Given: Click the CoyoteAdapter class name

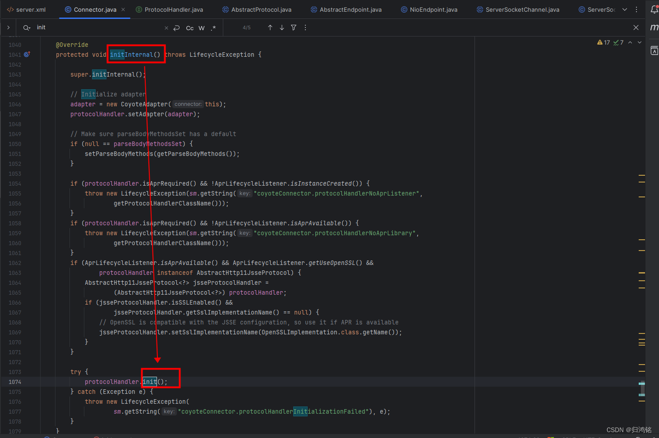Looking at the screenshot, I should tap(144, 104).
